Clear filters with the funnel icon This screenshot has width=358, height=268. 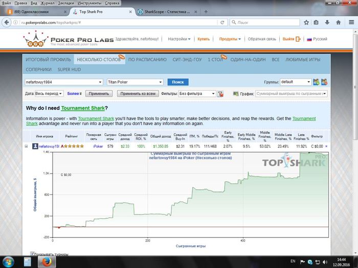[220, 93]
